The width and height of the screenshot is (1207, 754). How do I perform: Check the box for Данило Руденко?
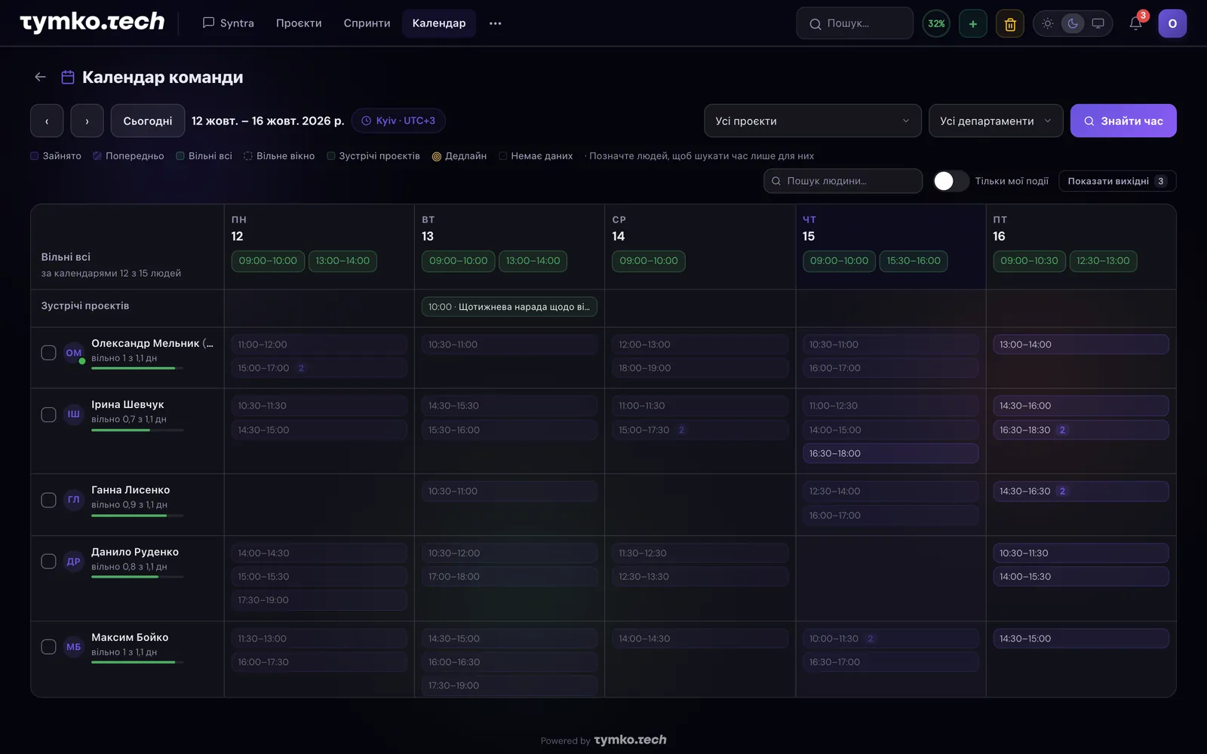[x=48, y=561]
